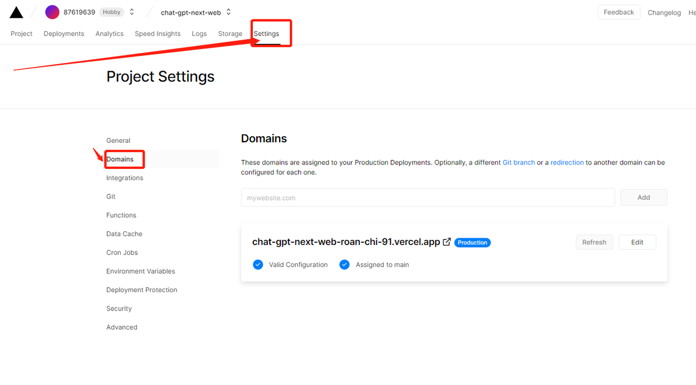The image size is (696, 385).
Task: Click the 87619639 account avatar
Action: pyautogui.click(x=52, y=12)
